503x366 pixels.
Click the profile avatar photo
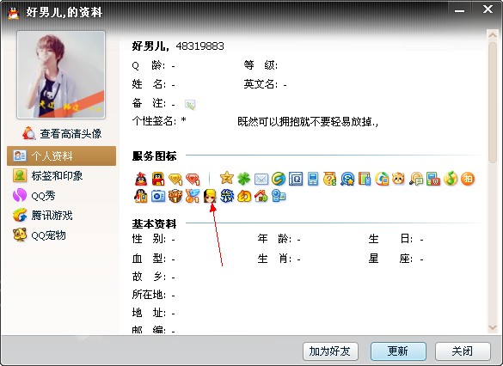click(61, 75)
